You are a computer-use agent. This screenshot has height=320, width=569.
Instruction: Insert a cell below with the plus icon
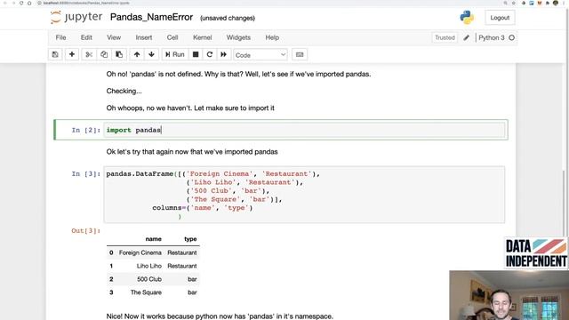pos(72,54)
